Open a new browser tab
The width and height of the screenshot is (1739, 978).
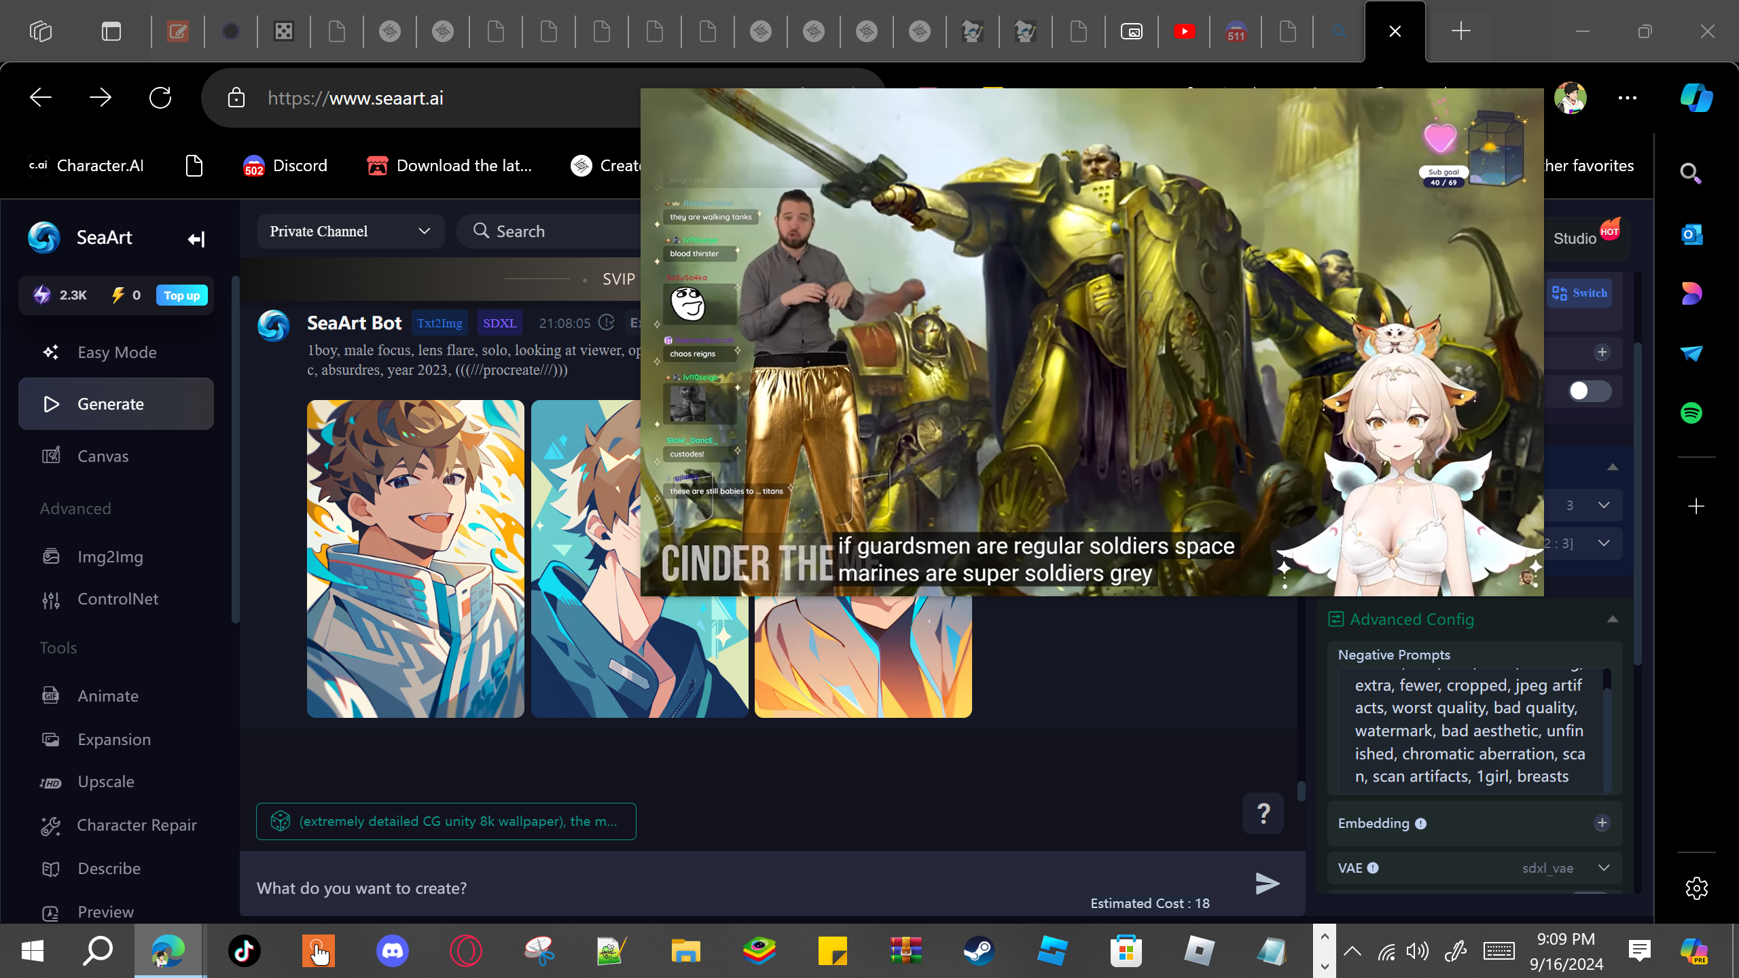[1461, 31]
